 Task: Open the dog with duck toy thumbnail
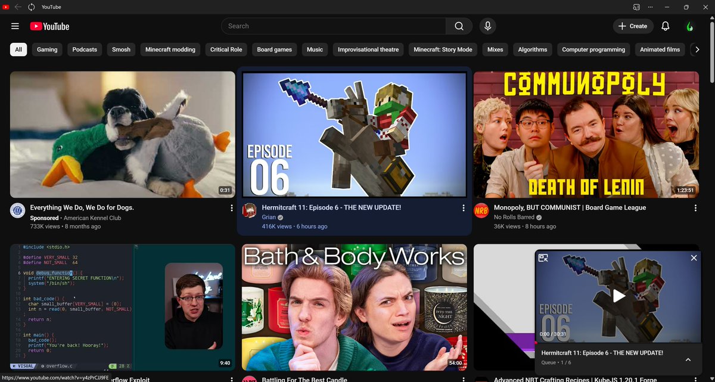click(x=123, y=135)
